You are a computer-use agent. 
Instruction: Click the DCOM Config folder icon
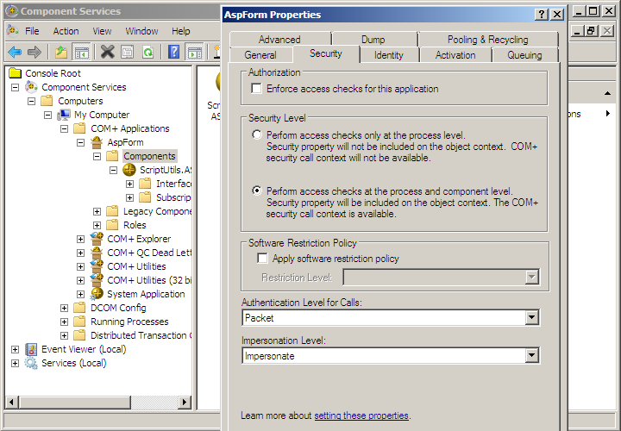[79, 308]
